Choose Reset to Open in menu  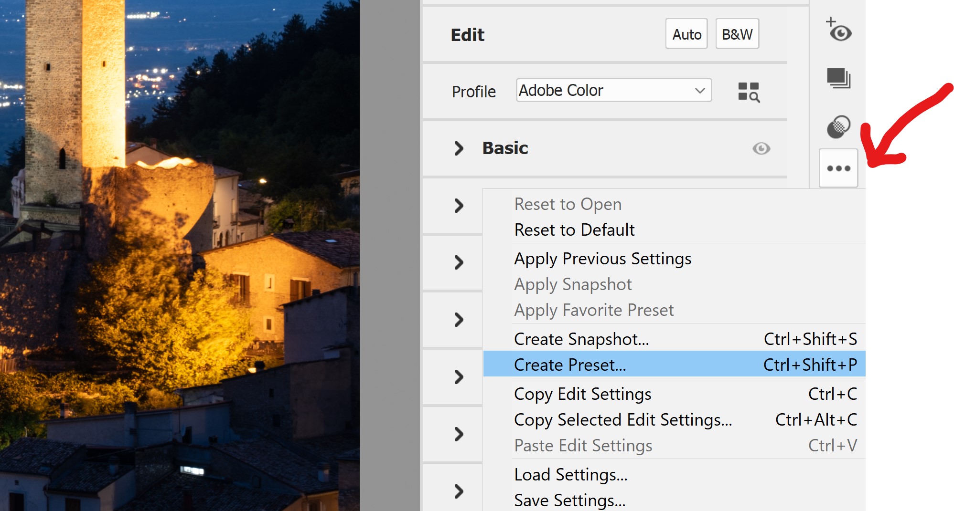pos(674,204)
